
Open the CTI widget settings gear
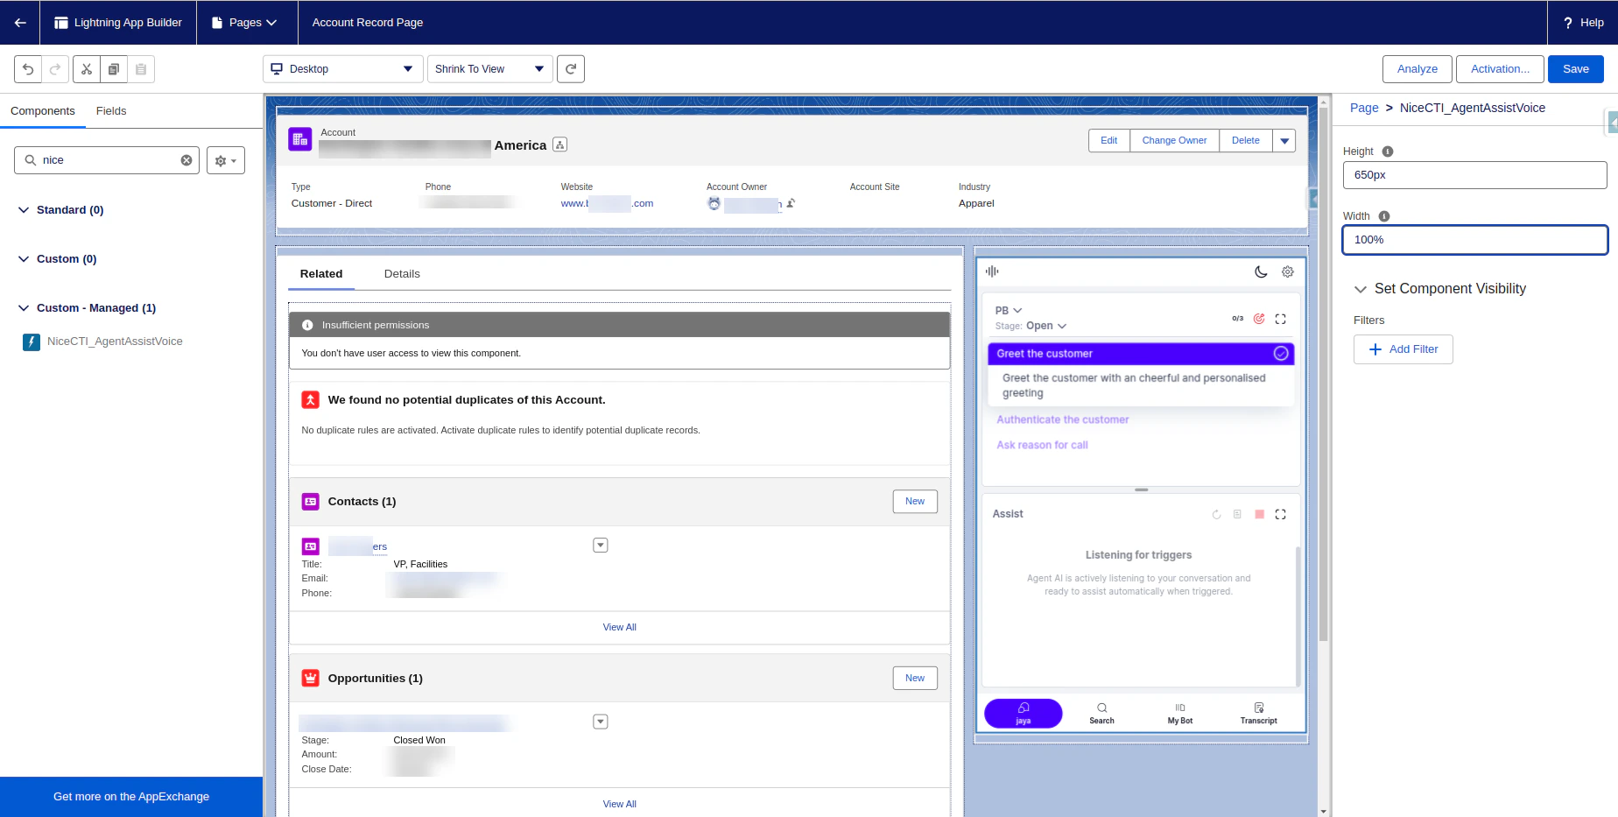point(1287,271)
